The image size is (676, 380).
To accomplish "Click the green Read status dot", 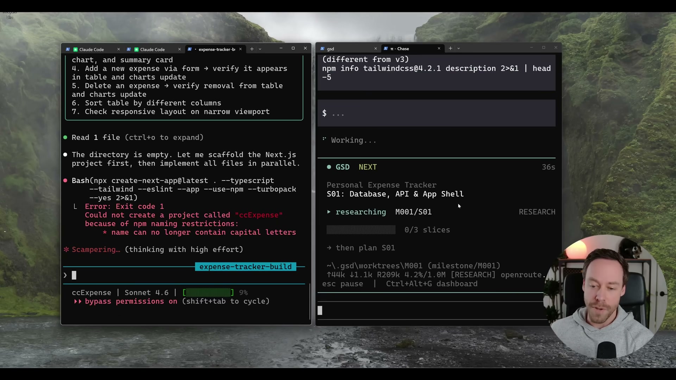I will pyautogui.click(x=65, y=138).
